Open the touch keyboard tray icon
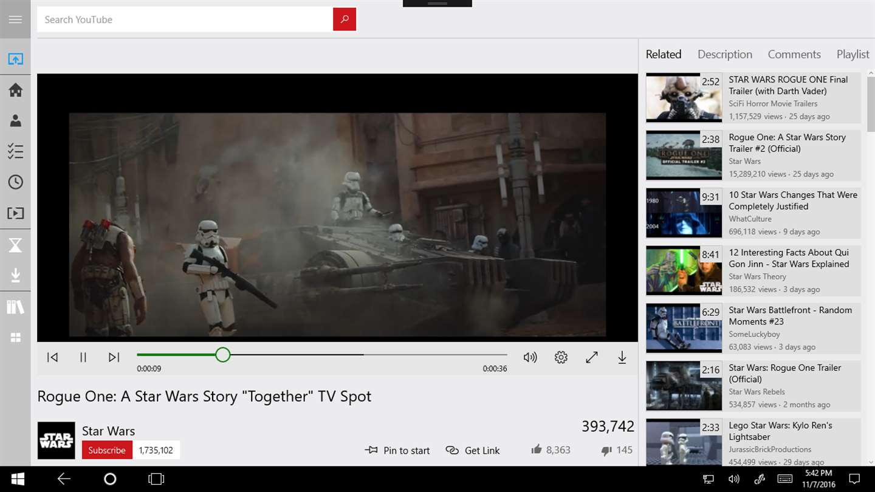This screenshot has height=492, width=875. (784, 479)
